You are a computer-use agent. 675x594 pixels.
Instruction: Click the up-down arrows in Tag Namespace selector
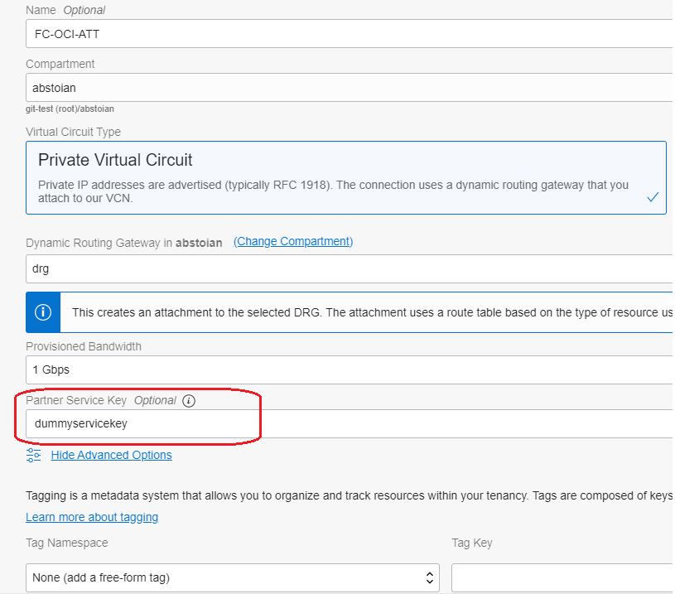[430, 577]
